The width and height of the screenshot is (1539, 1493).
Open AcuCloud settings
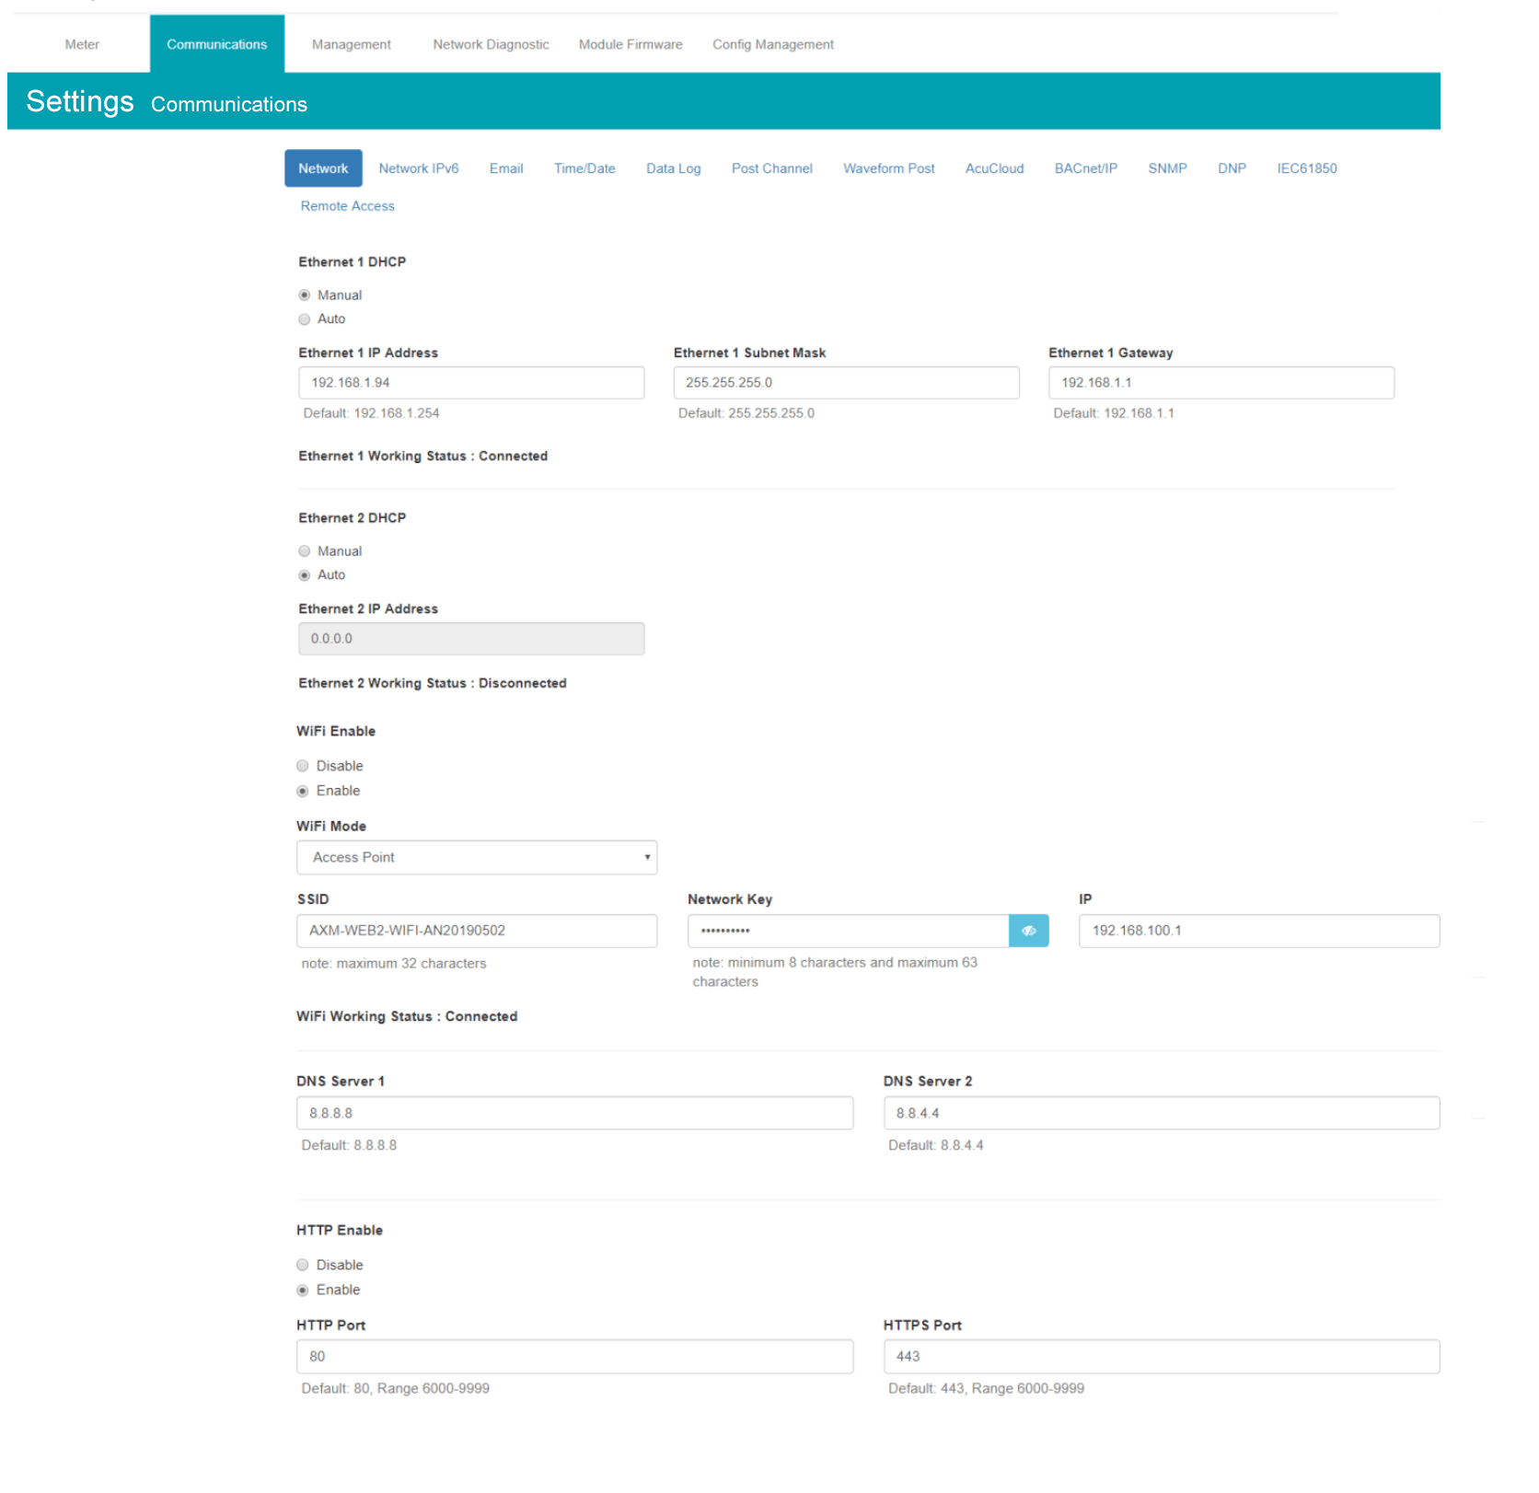coord(994,168)
